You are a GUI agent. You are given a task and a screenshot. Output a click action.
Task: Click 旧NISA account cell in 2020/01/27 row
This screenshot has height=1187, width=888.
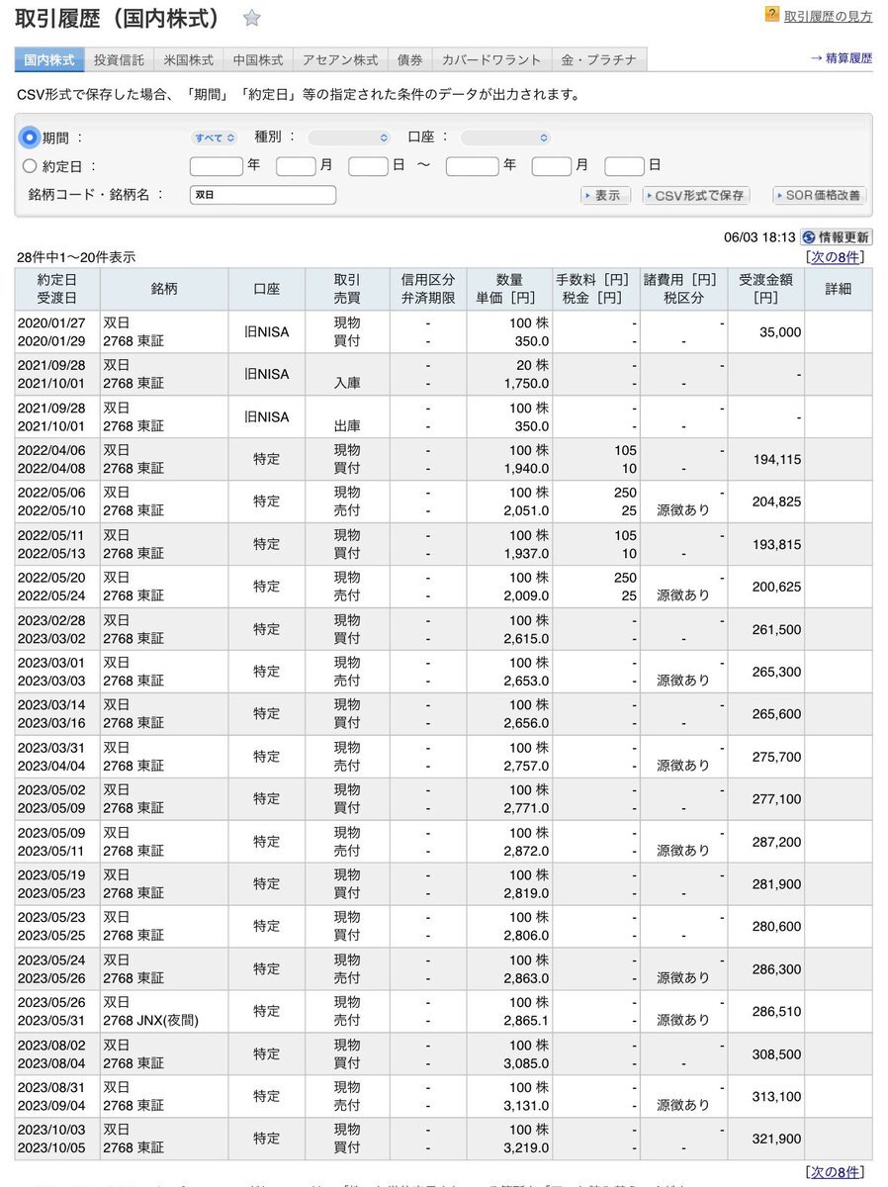(x=266, y=332)
